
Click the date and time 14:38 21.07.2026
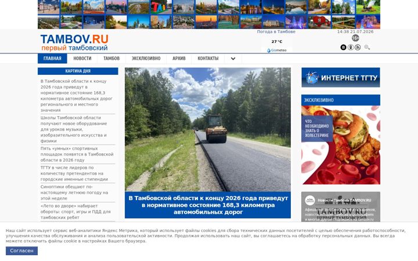click(x=355, y=31)
